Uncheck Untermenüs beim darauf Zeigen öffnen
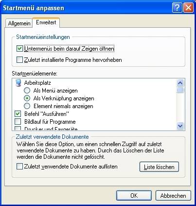The image size is (196, 206). [x=19, y=49]
